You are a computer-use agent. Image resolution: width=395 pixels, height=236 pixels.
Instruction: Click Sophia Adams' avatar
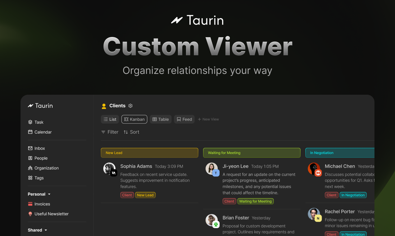(x=109, y=169)
